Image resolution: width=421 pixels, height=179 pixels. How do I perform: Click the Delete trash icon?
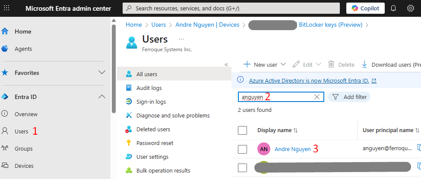coord(331,65)
